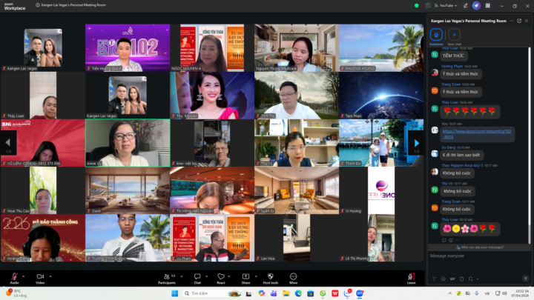Open Host tools shield icon

(x=271, y=279)
